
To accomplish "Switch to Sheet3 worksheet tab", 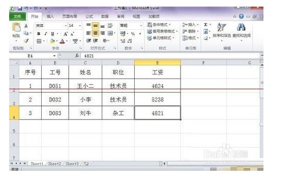I will 72,164.
